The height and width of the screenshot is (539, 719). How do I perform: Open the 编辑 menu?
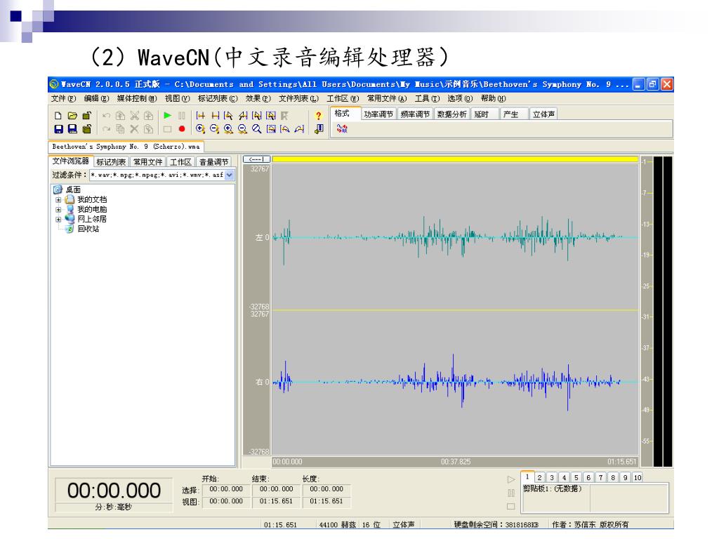(x=96, y=98)
